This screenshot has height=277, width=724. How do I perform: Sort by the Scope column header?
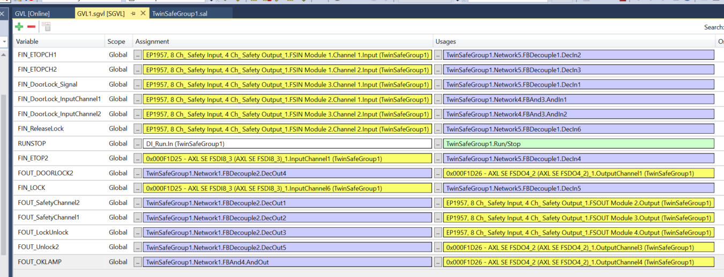118,41
